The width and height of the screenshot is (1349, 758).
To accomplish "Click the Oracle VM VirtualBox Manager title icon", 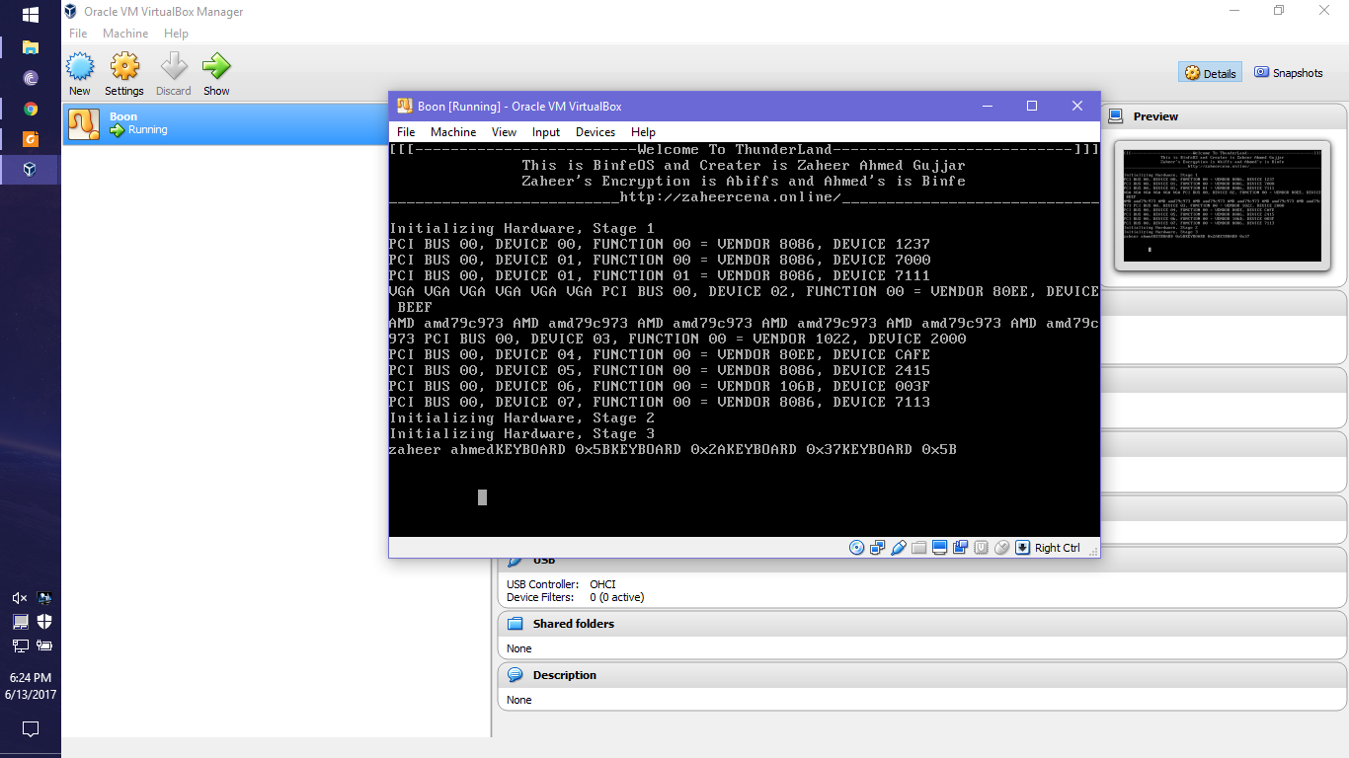I will click(70, 12).
